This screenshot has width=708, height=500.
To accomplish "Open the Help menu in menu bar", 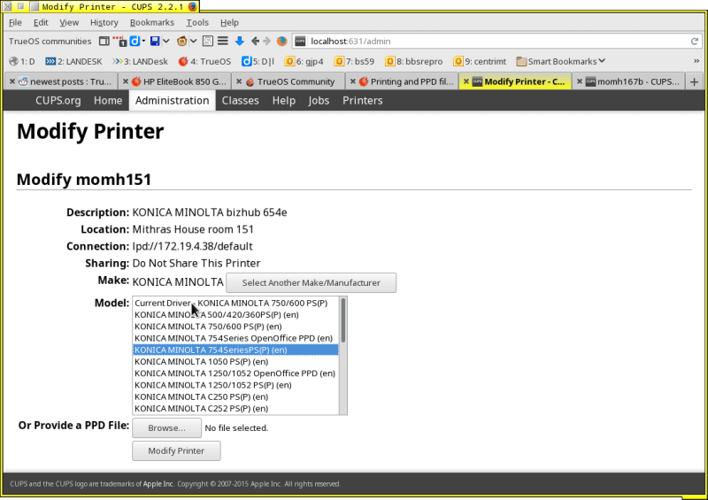I will click(229, 22).
